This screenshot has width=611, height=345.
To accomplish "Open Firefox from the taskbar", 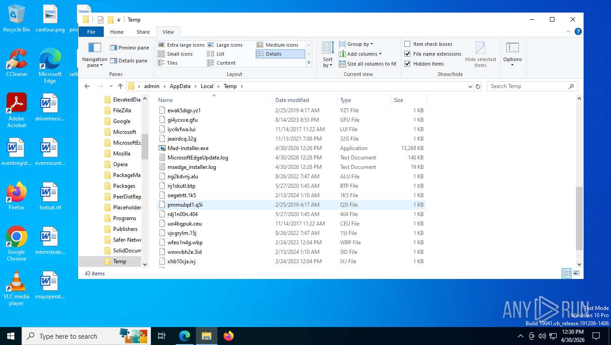I will coord(229,336).
